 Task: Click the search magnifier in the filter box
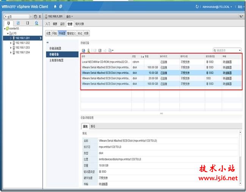click(215, 50)
